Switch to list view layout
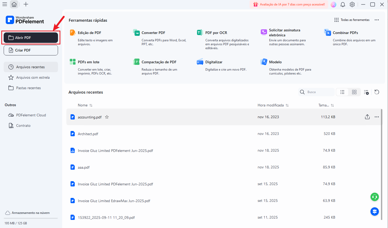Viewport: 388px width, 228px height. click(x=342, y=92)
